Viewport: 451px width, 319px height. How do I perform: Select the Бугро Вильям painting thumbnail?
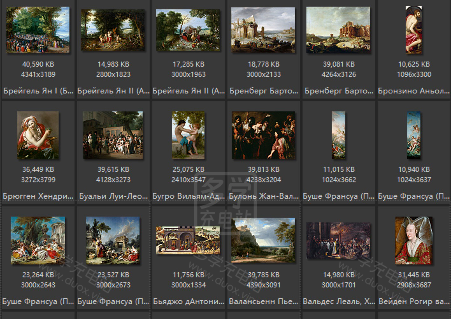188,135
